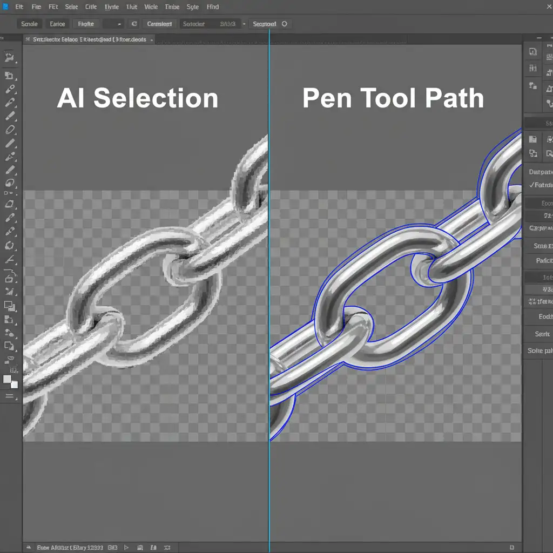
Task: Select the topmost tool in left toolbar
Action: point(9,57)
